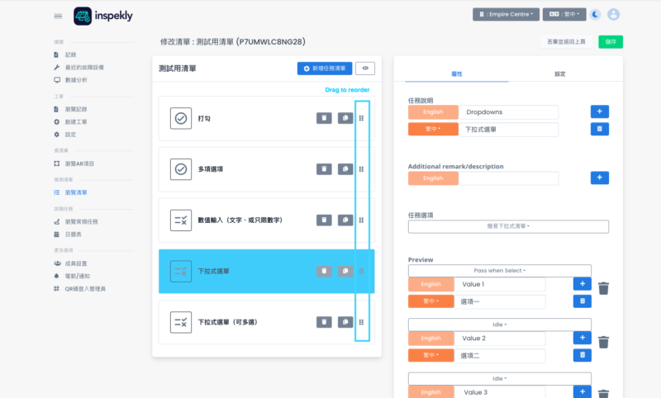Image resolution: width=661 pixels, height=398 pixels.
Task: Remove Value 1 option with trash can
Action: click(604, 288)
